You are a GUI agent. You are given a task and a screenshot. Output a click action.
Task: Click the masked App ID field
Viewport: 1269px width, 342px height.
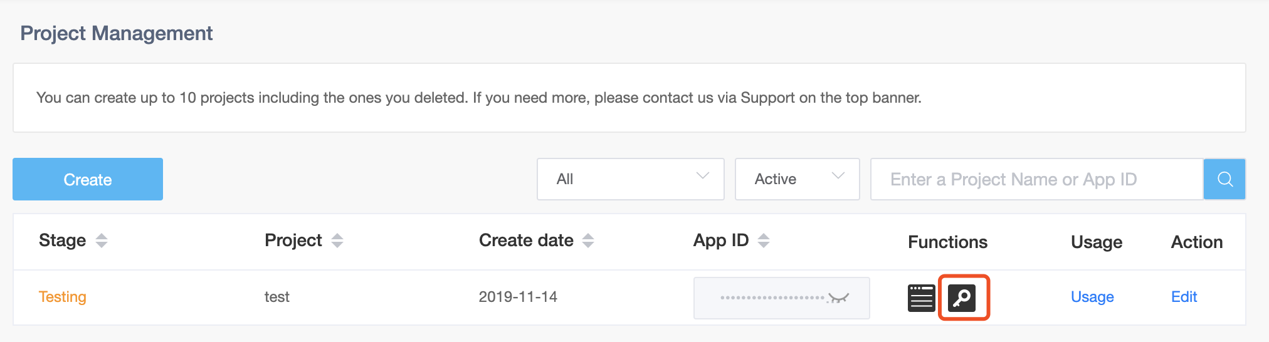coord(781,298)
